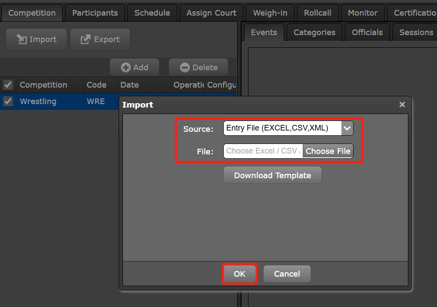Viewport: 437px width, 307px height.
Task: Go to the Weigh-in tab
Action: click(270, 13)
